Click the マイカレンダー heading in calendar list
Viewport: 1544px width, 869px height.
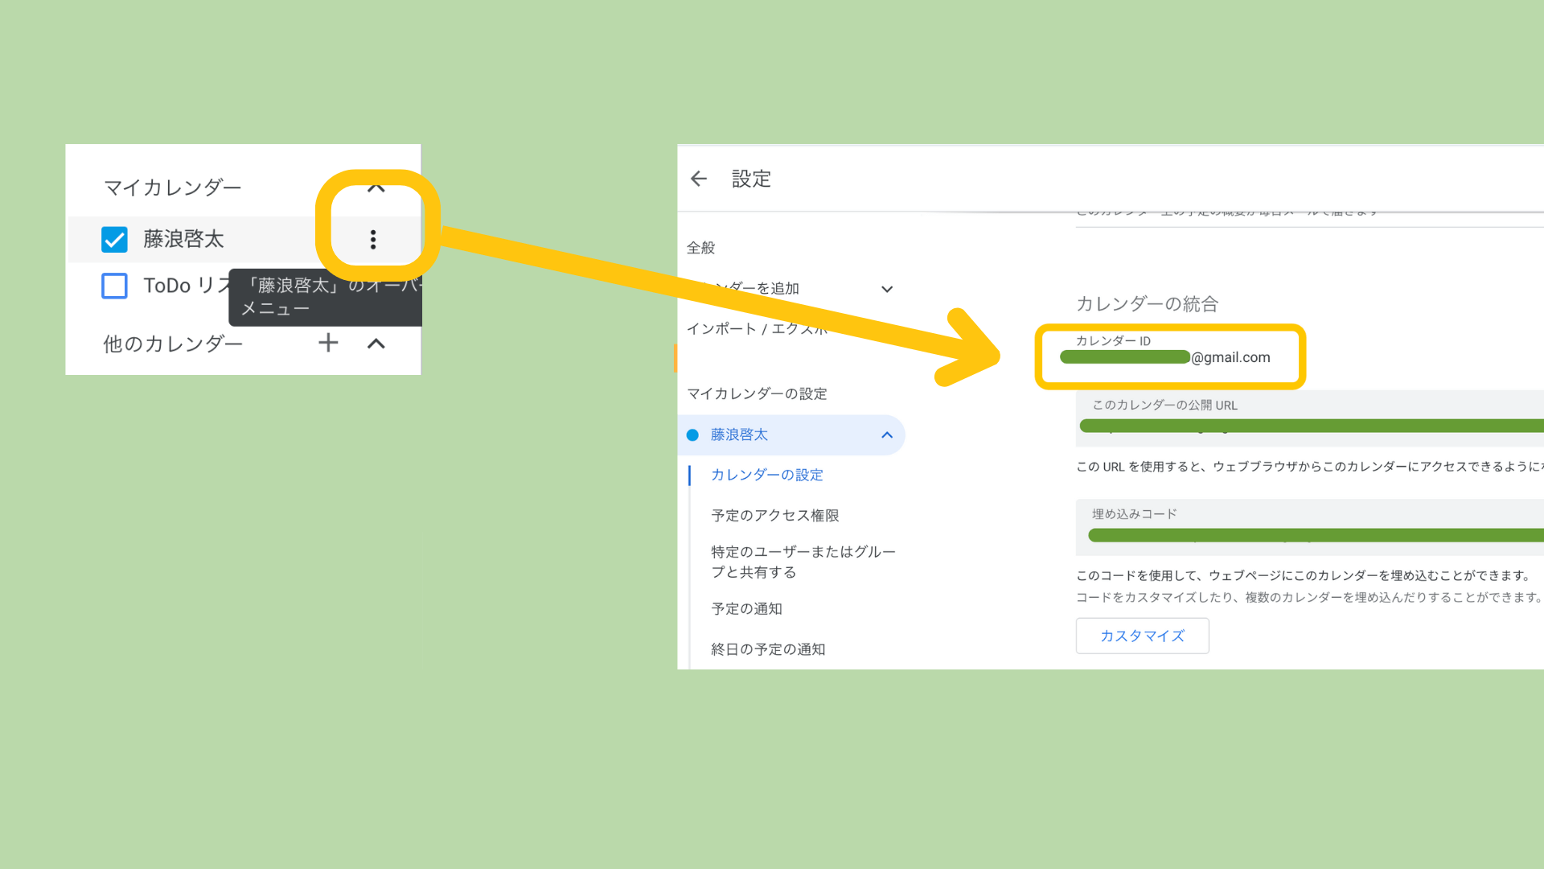pos(173,187)
